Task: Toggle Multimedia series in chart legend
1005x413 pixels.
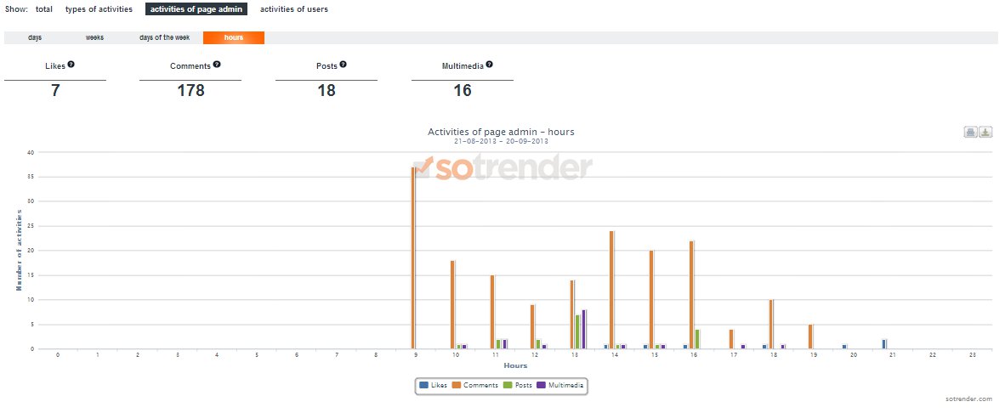Action: [x=561, y=386]
